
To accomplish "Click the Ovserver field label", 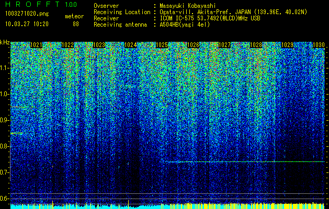I will [x=106, y=6].
